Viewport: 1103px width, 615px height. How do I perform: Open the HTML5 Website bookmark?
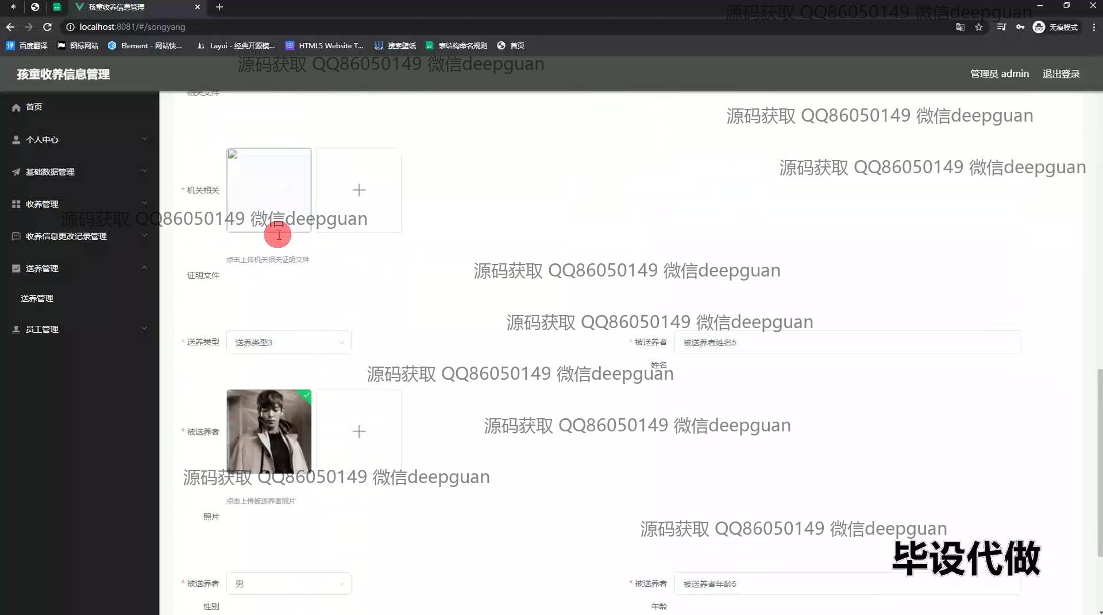325,45
